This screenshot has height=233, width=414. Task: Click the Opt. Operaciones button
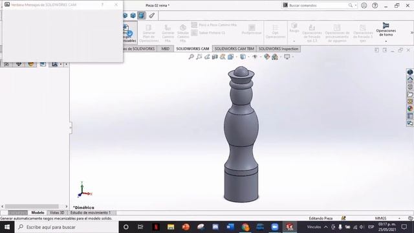(x=276, y=32)
